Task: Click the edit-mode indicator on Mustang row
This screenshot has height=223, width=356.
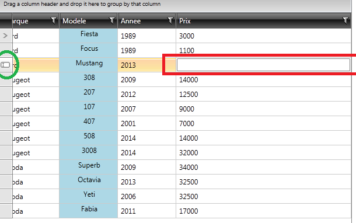Action: (x=5, y=65)
